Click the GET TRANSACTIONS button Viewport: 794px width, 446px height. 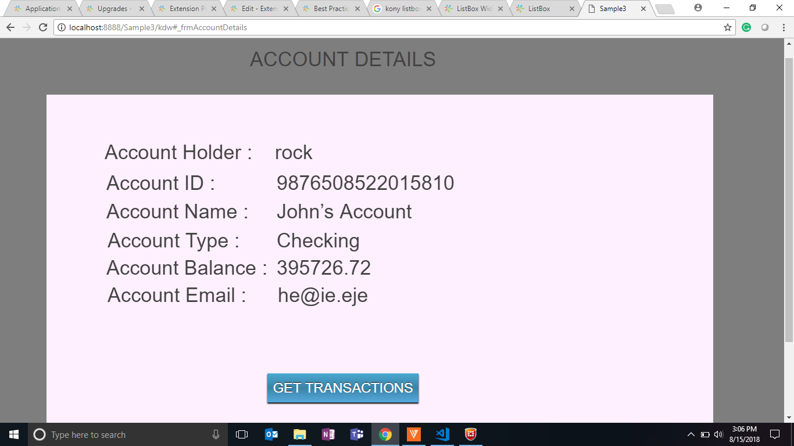pos(342,388)
